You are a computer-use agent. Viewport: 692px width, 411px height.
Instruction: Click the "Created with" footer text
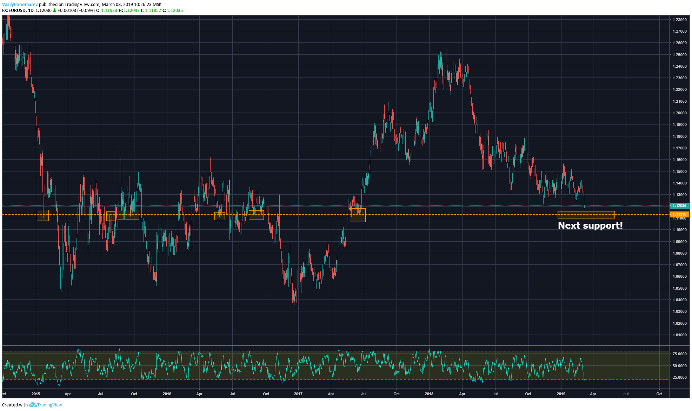pos(15,405)
